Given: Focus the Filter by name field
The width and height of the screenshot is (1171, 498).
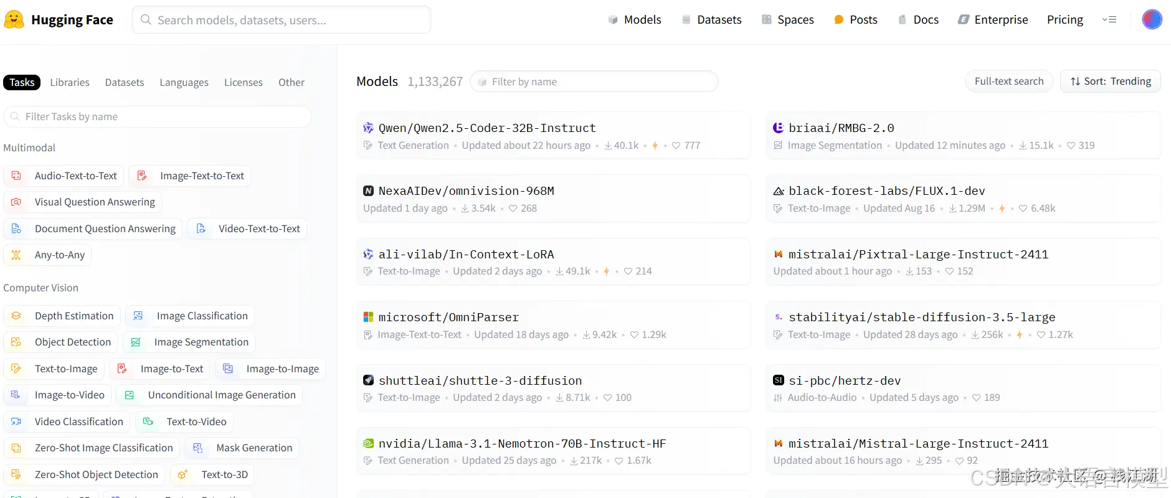Looking at the screenshot, I should tap(594, 82).
